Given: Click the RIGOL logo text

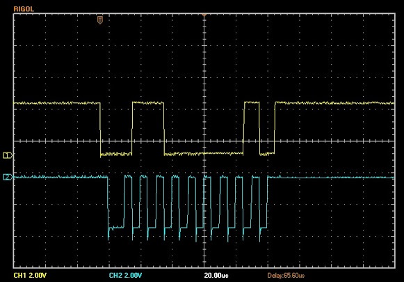Looking at the screenshot, I should coord(24,9).
